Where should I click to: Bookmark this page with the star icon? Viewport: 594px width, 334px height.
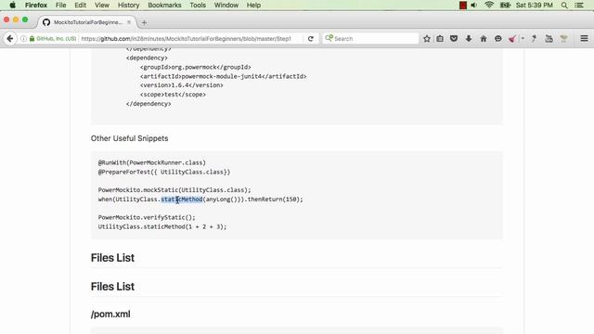427,39
